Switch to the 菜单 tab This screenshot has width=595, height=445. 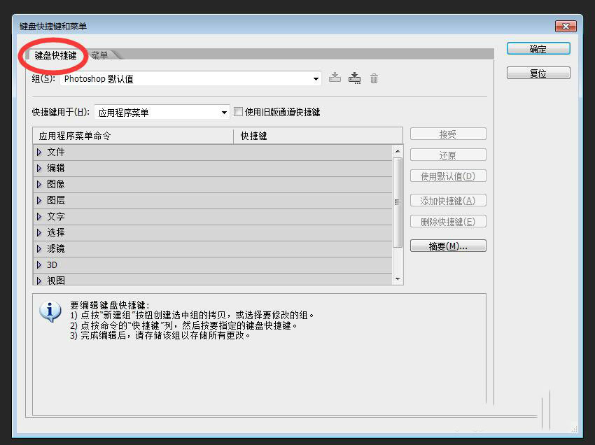coord(100,55)
